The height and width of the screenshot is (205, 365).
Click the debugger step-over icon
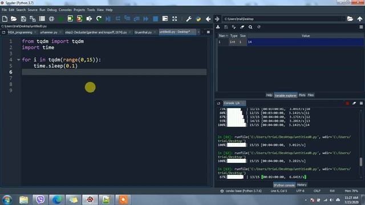(118, 19)
